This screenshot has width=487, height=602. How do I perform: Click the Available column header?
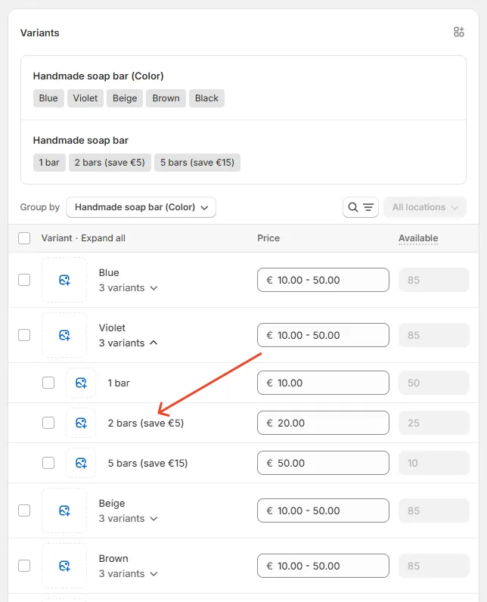click(418, 238)
